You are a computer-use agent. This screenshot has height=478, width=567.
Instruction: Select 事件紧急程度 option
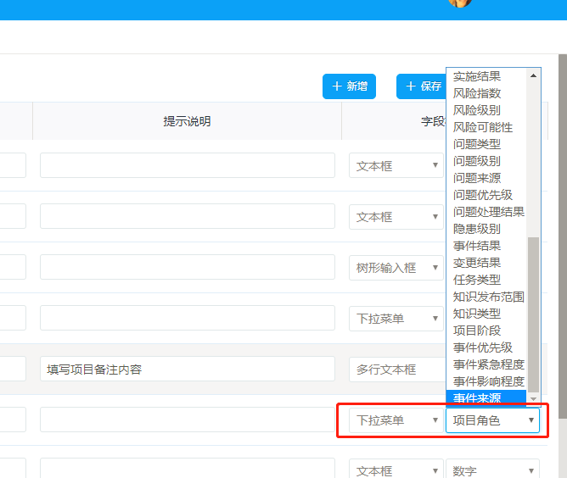(x=488, y=364)
